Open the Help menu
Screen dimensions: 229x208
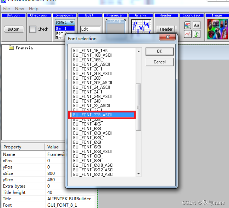pos(33,8)
